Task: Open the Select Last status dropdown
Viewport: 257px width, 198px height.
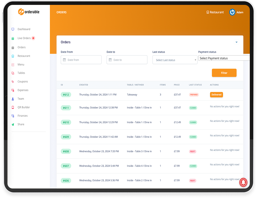Action: coord(175,60)
